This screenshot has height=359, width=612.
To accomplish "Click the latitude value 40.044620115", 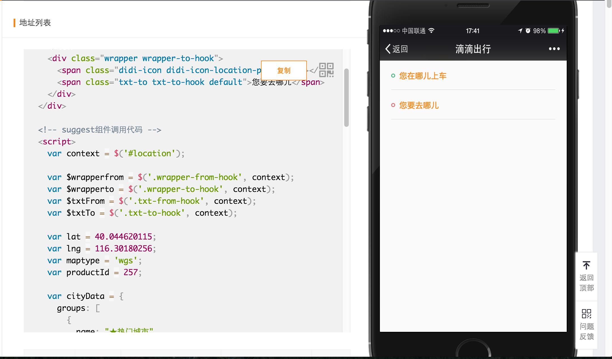I will click(123, 237).
